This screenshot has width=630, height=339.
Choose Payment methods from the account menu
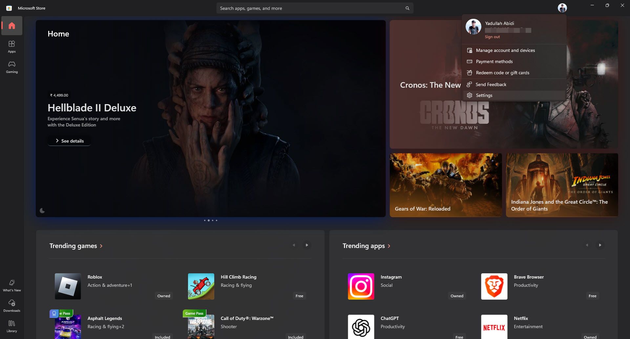click(x=494, y=61)
